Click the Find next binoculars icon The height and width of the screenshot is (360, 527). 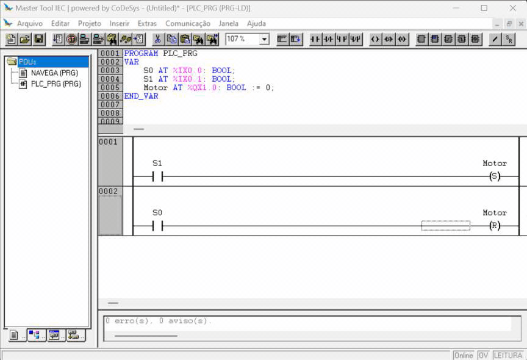[x=212, y=39]
